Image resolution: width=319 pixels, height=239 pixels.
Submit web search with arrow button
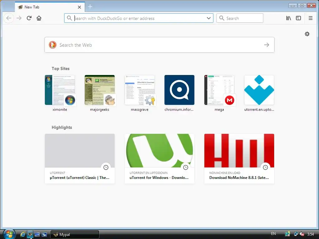pos(267,45)
